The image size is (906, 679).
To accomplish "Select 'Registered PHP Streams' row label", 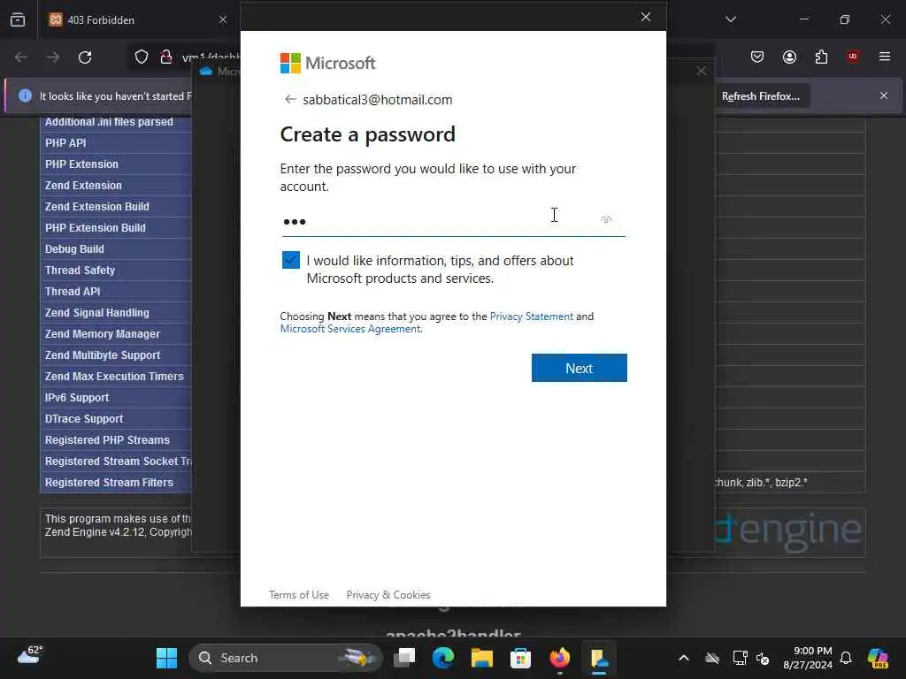I will (107, 440).
